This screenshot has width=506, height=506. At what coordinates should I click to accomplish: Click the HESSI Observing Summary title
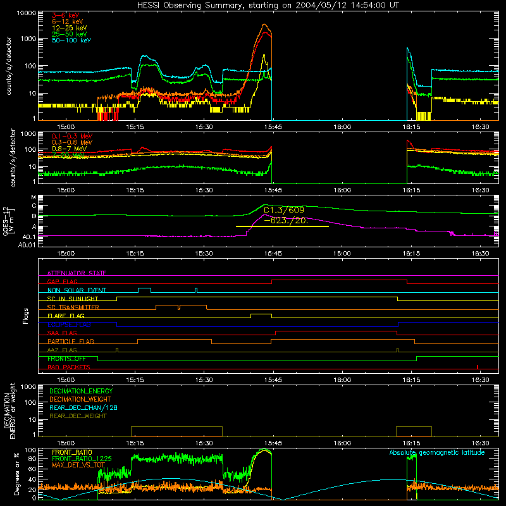click(268, 6)
